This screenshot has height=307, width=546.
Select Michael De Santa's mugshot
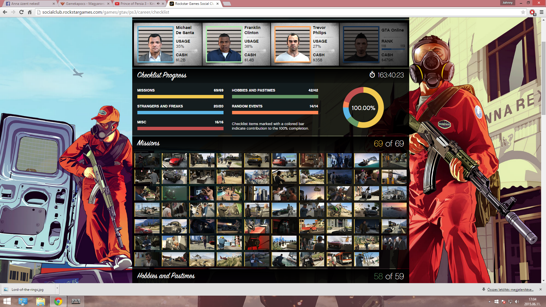[x=155, y=44]
